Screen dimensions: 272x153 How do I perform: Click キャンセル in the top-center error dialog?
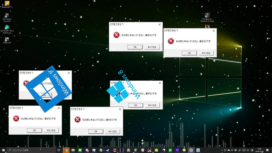(x=152, y=47)
